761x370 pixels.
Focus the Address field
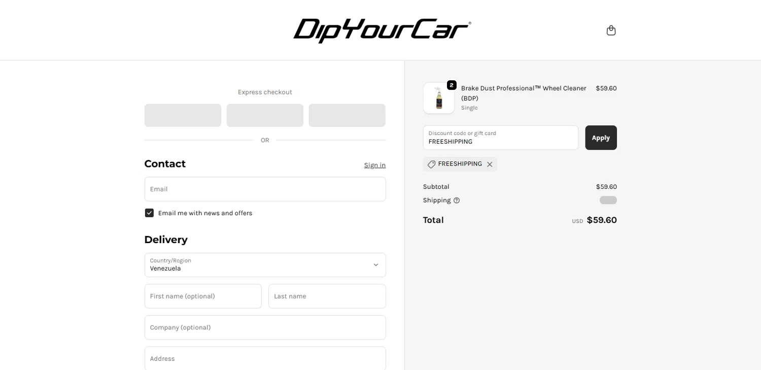265,358
